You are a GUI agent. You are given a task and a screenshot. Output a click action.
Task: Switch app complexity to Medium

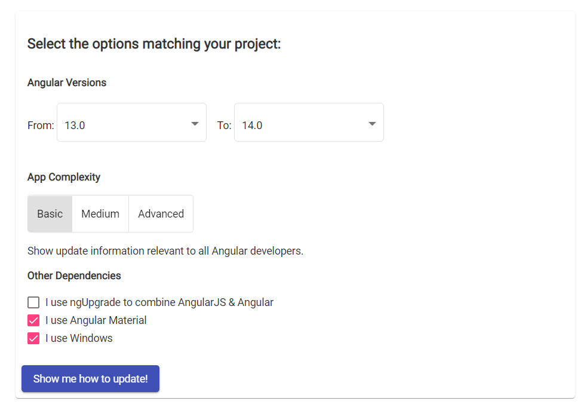coord(100,214)
